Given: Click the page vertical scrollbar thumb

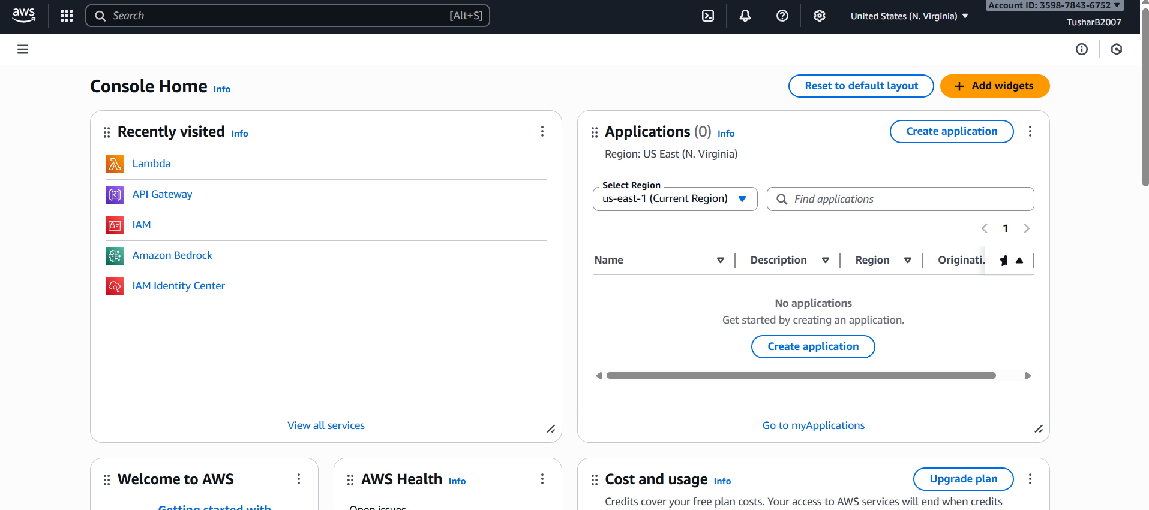Looking at the screenshot, I should pos(1145,96).
